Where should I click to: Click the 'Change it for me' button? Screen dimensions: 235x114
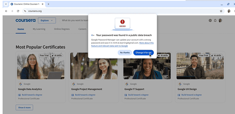point(143,52)
